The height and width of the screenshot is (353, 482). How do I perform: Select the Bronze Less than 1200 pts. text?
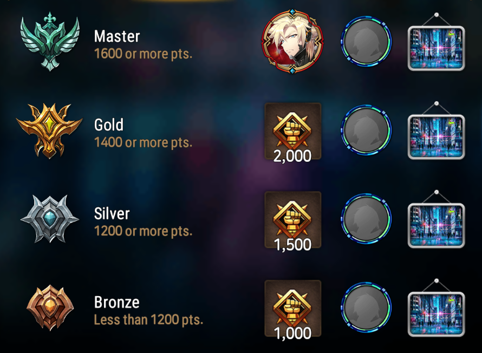click(148, 320)
